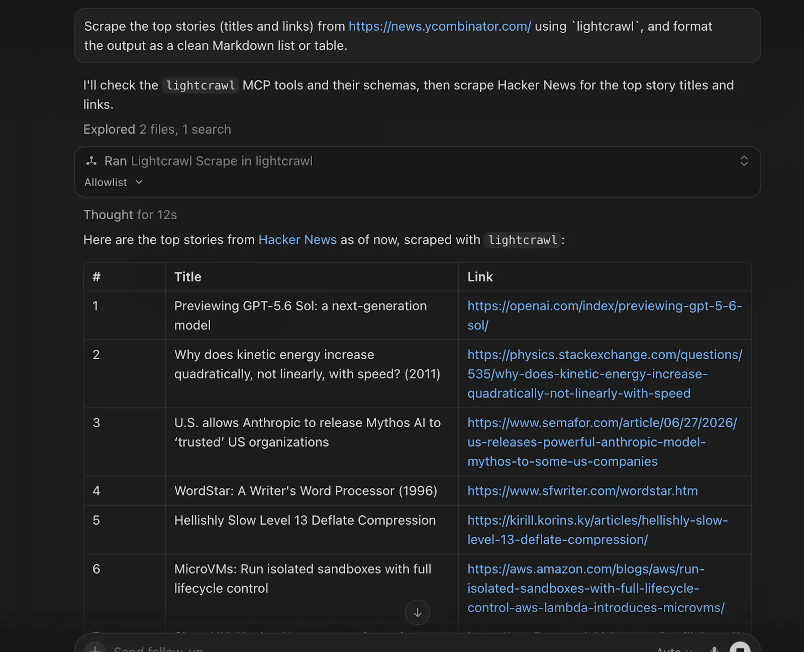The height and width of the screenshot is (652, 804).
Task: Open the sfwriter.com wordstar.htm link
Action: pos(582,491)
